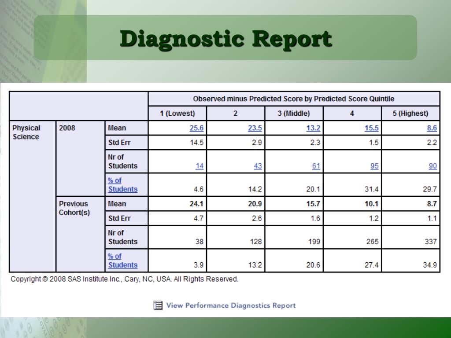
Task: Click the Observed minus Predicted Score header
Action: [294, 99]
